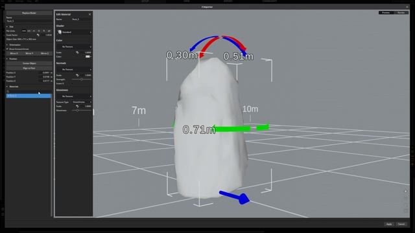Click the Replace Model button
This screenshot has width=415, height=233.
[29, 13]
